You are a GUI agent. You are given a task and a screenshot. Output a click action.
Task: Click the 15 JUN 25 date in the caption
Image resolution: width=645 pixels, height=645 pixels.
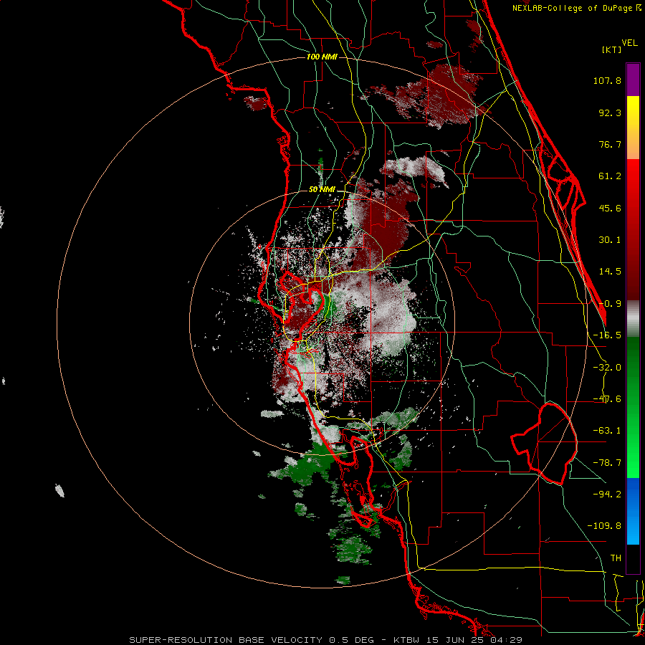457,640
